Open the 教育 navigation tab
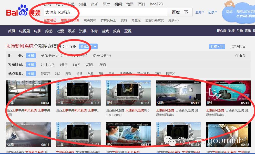 tap(117, 31)
